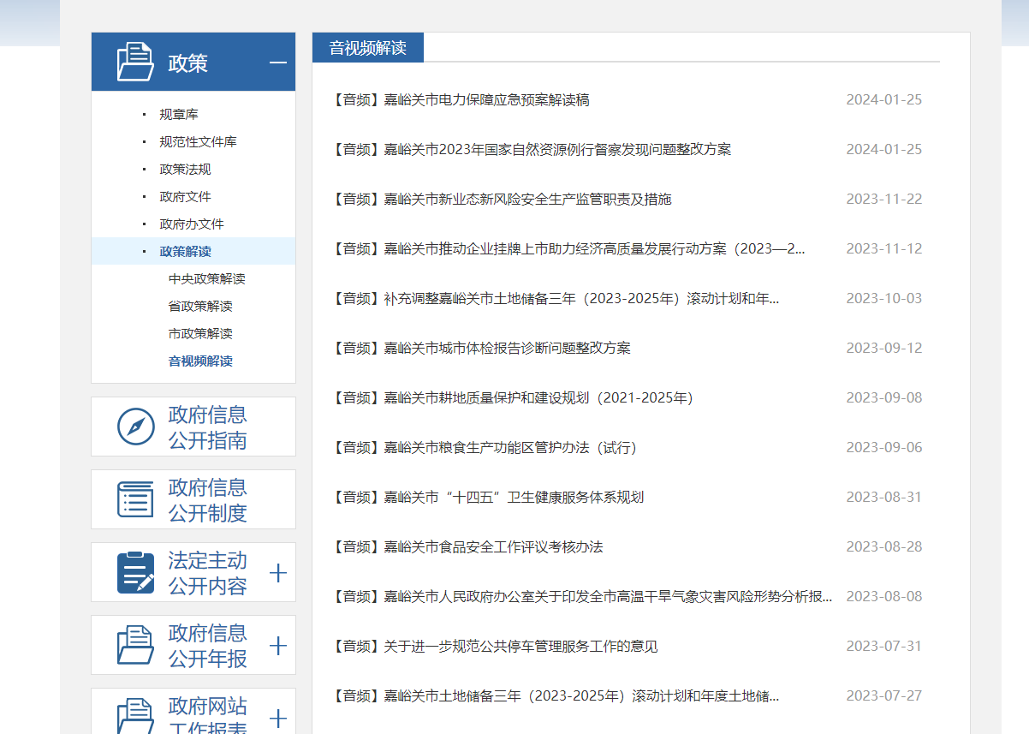Click the folder icon for 政府信息公开年报
The height and width of the screenshot is (734, 1029).
[x=135, y=645]
